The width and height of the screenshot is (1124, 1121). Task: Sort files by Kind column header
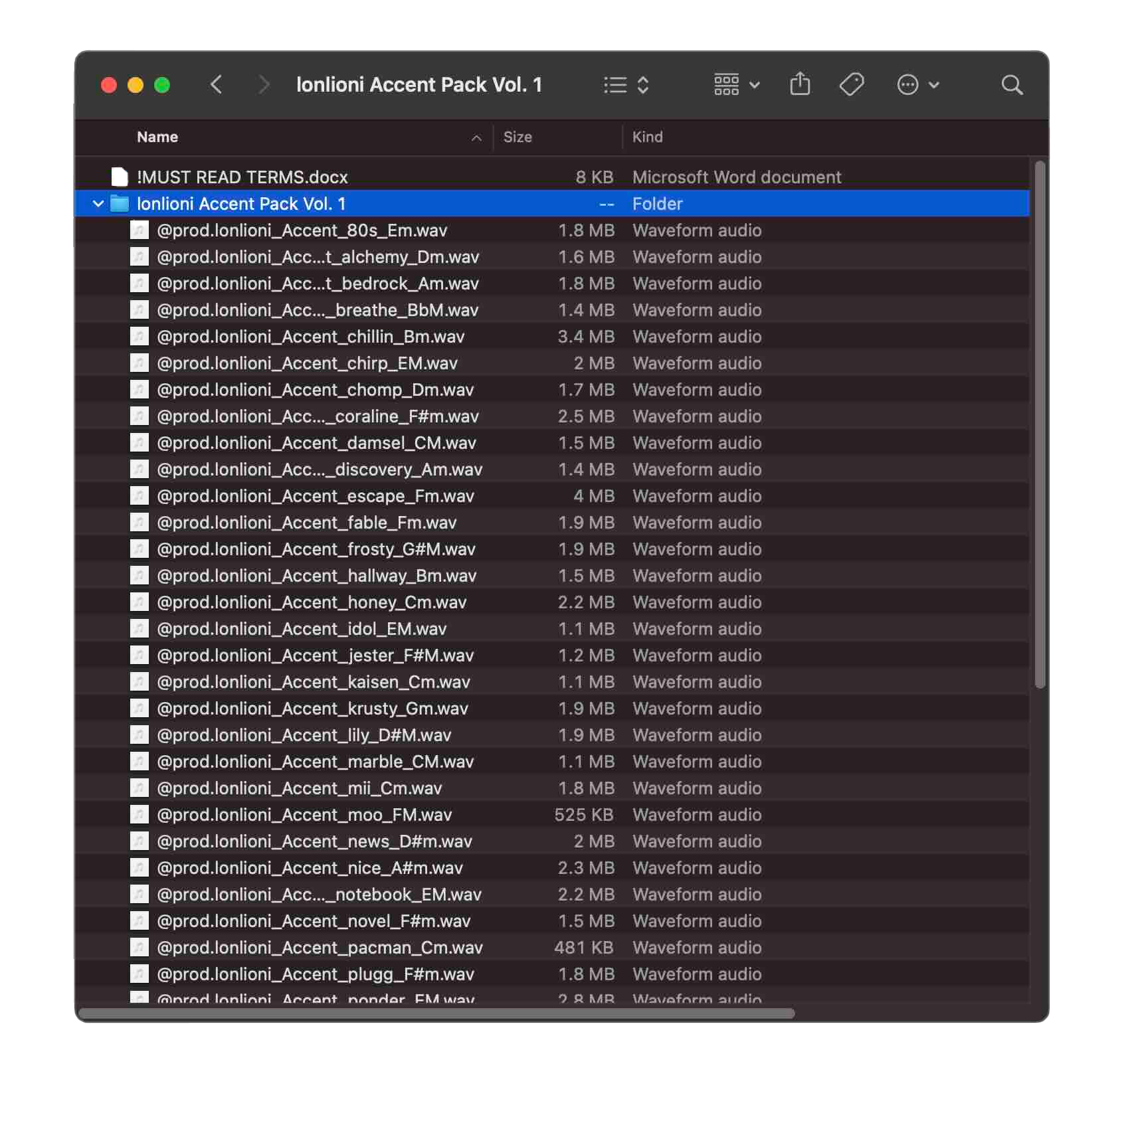(x=647, y=137)
